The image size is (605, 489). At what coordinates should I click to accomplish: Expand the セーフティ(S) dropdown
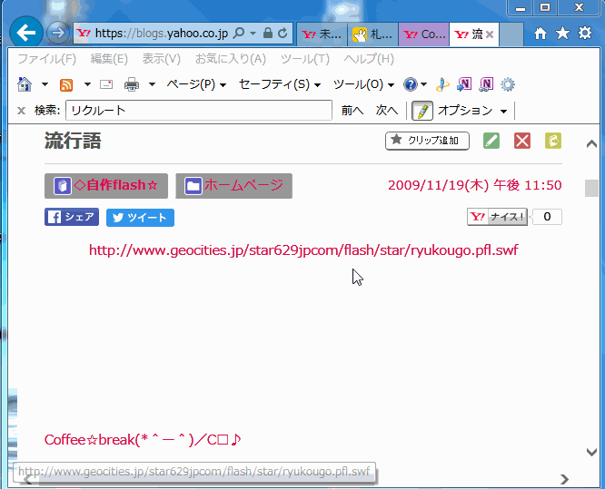[280, 84]
